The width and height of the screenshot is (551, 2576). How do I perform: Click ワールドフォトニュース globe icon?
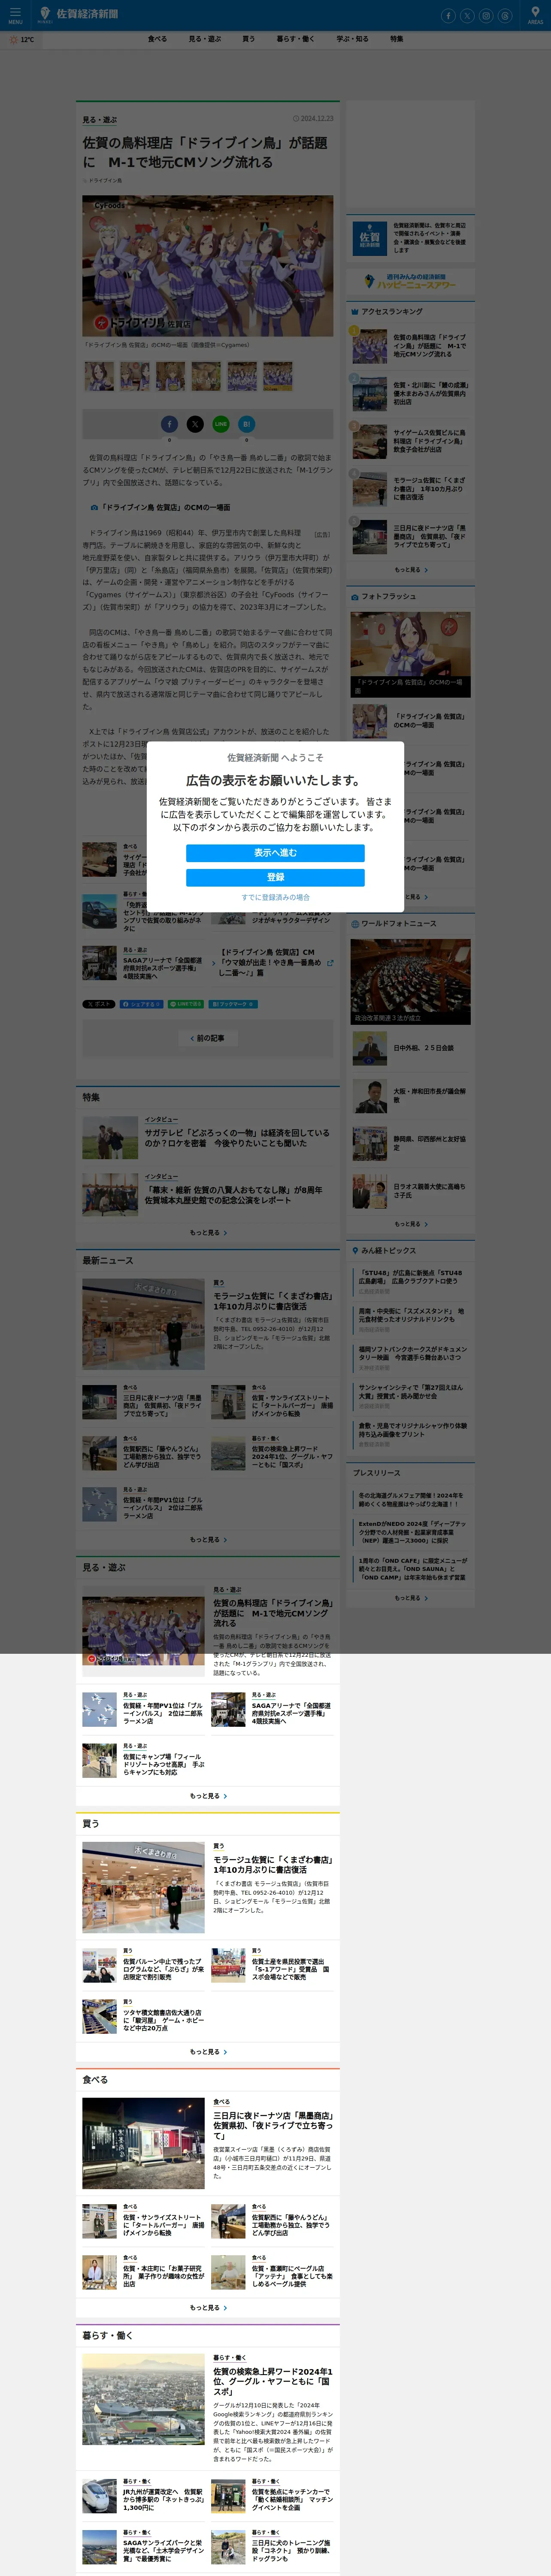coord(354,924)
